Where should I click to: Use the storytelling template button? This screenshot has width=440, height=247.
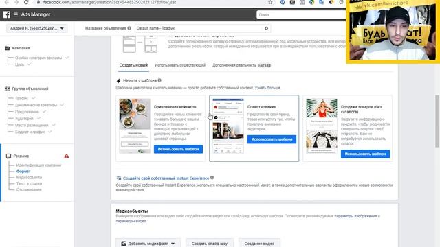click(272, 139)
